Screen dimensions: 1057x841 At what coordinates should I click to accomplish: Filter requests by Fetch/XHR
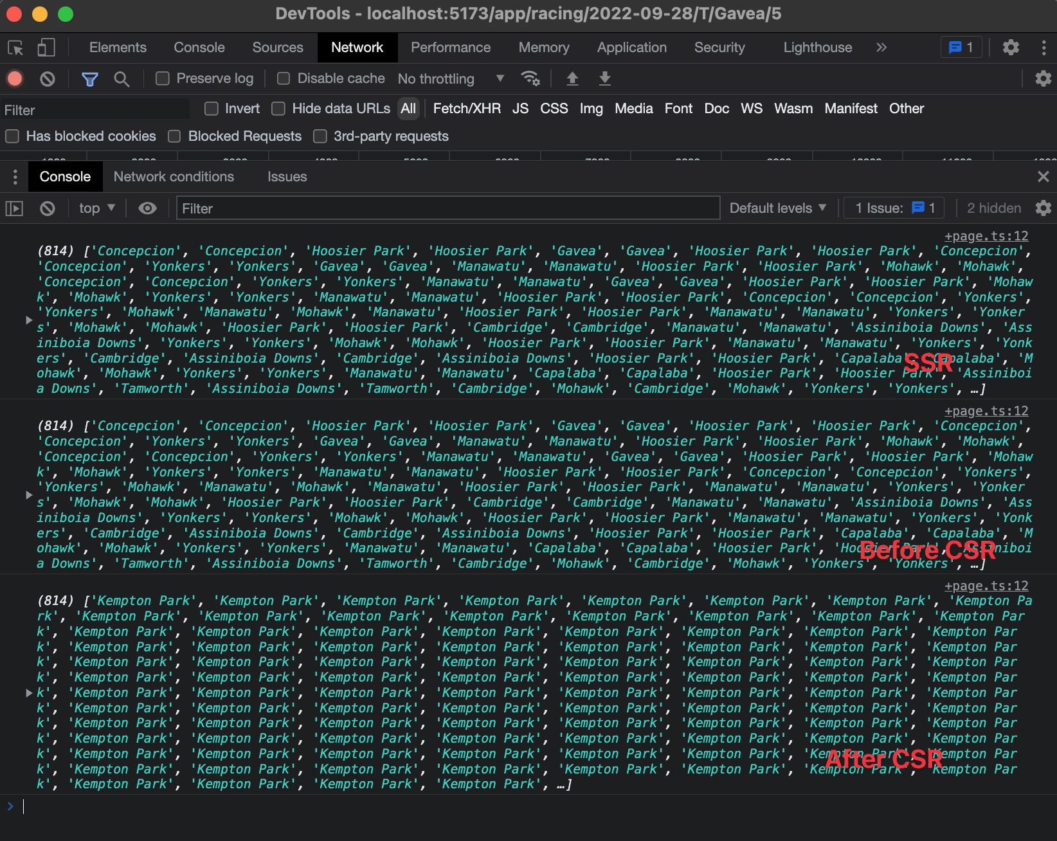467,109
